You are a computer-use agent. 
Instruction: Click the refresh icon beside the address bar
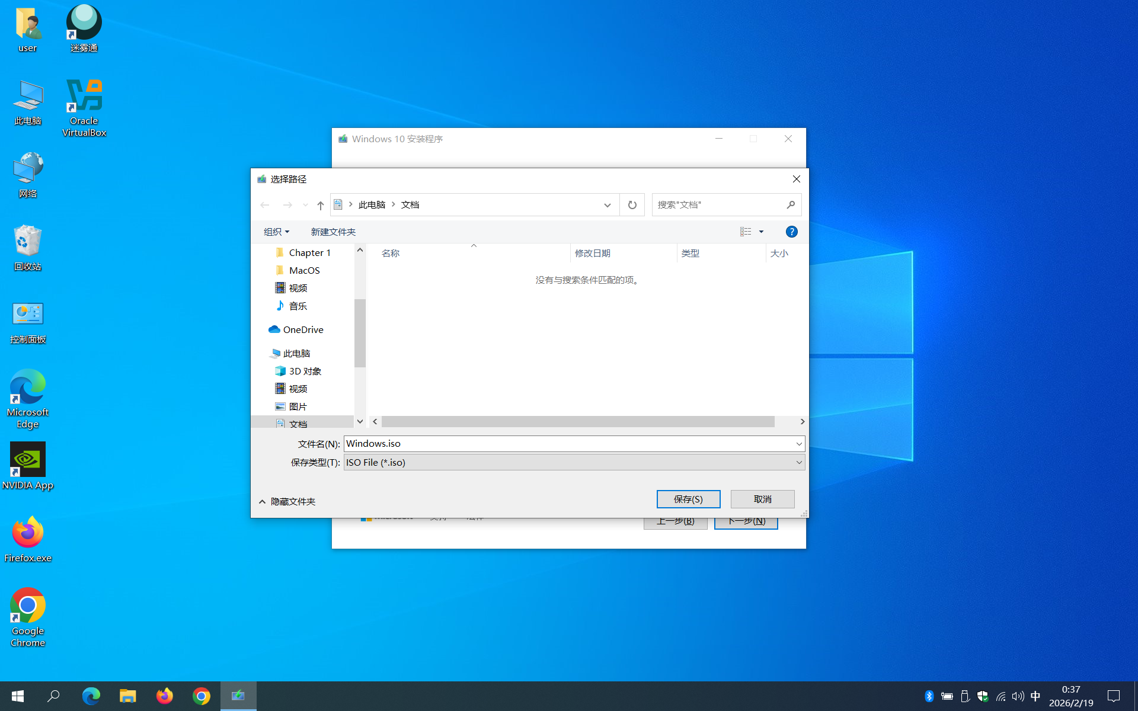coord(632,205)
